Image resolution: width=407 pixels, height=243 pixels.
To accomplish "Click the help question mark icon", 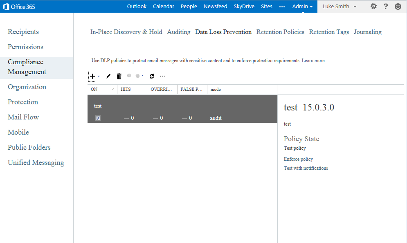I will (x=386, y=7).
